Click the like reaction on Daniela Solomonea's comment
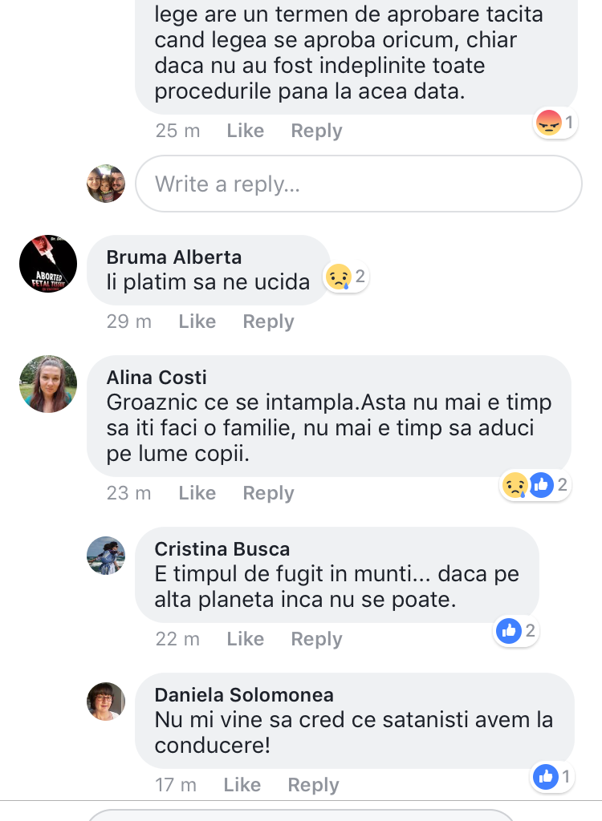Screen dimensions: 602x821 (x=544, y=777)
